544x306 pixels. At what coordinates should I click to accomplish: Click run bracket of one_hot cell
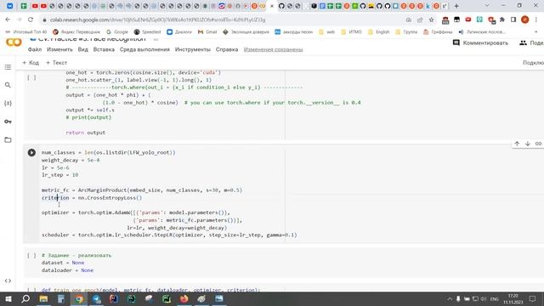pos(31,77)
